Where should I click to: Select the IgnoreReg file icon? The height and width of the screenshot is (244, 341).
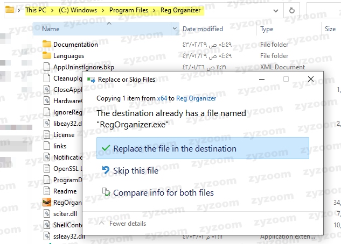pos(47,112)
